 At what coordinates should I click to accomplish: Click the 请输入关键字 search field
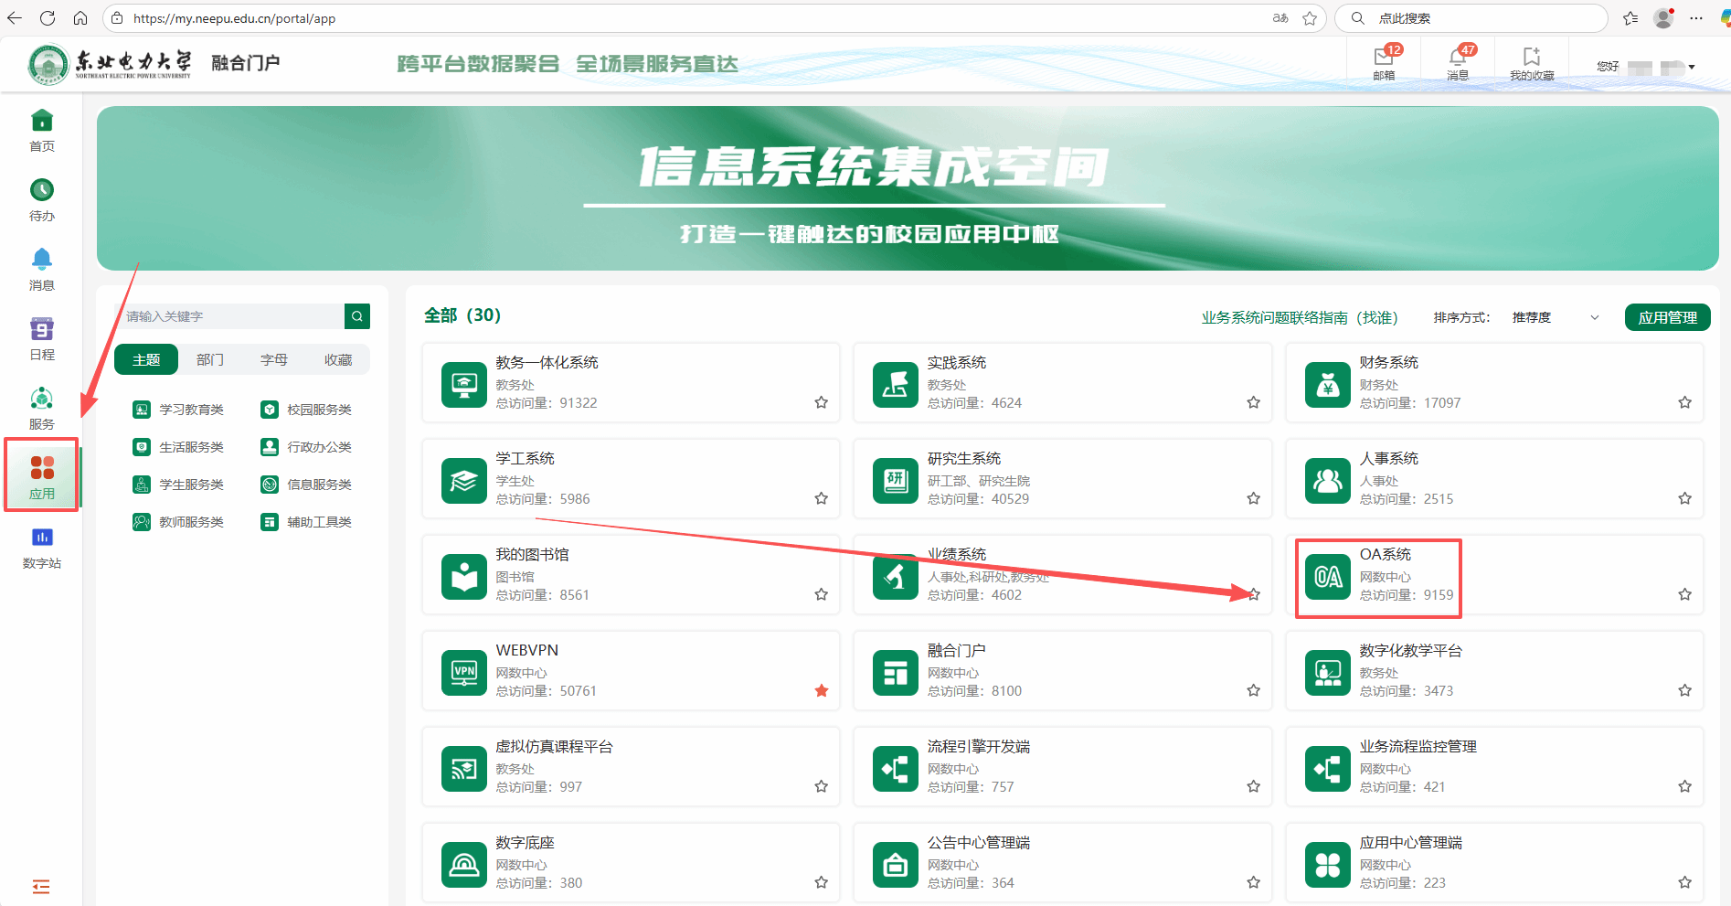coord(232,316)
